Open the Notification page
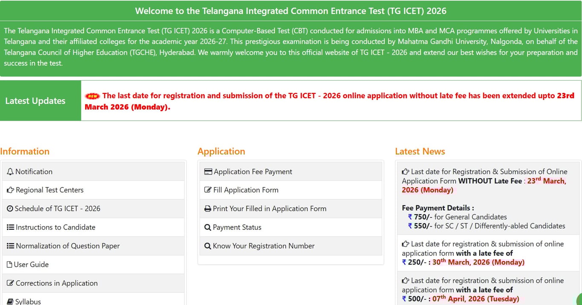Screen dimensions: 582x305 34,171
